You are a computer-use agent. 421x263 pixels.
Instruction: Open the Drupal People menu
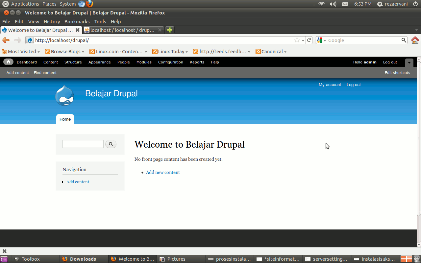(x=124, y=62)
